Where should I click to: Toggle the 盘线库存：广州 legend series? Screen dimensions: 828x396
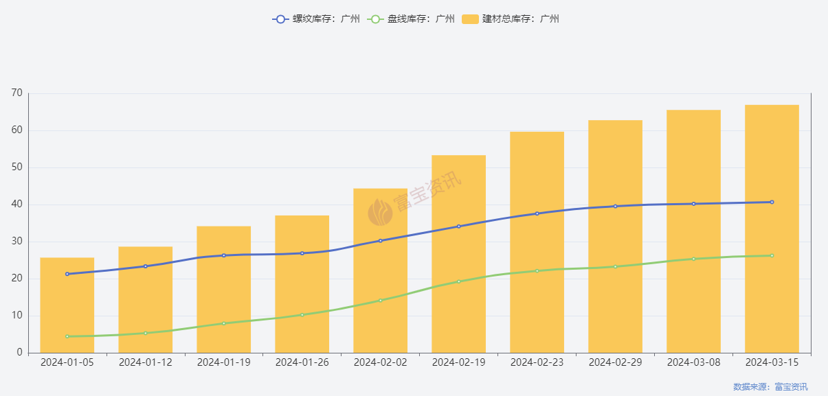tap(411, 19)
